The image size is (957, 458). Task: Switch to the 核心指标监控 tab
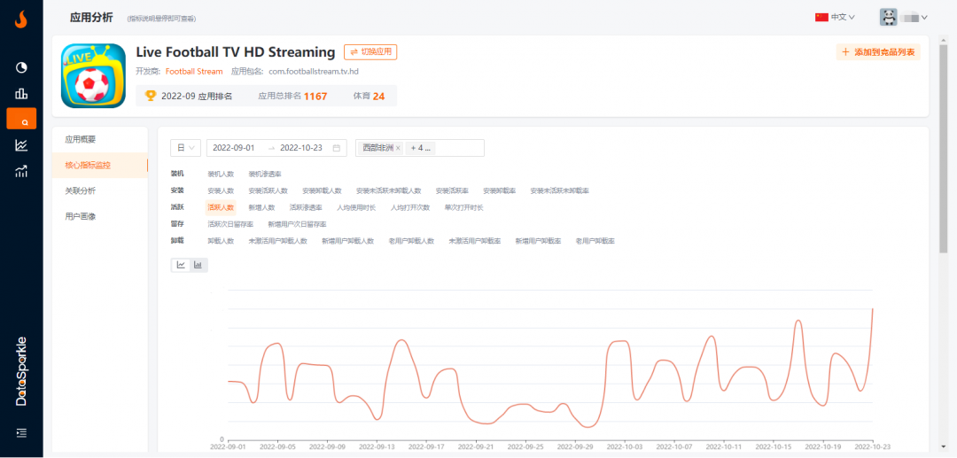[x=100, y=166]
